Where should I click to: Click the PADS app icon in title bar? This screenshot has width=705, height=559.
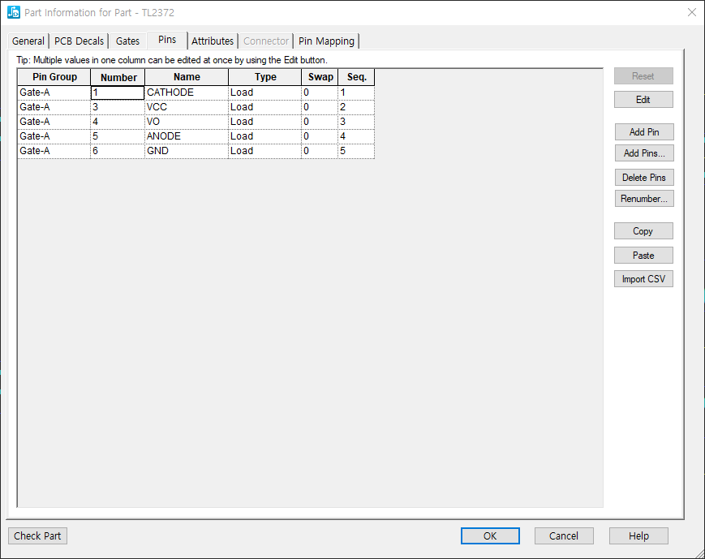click(x=13, y=13)
